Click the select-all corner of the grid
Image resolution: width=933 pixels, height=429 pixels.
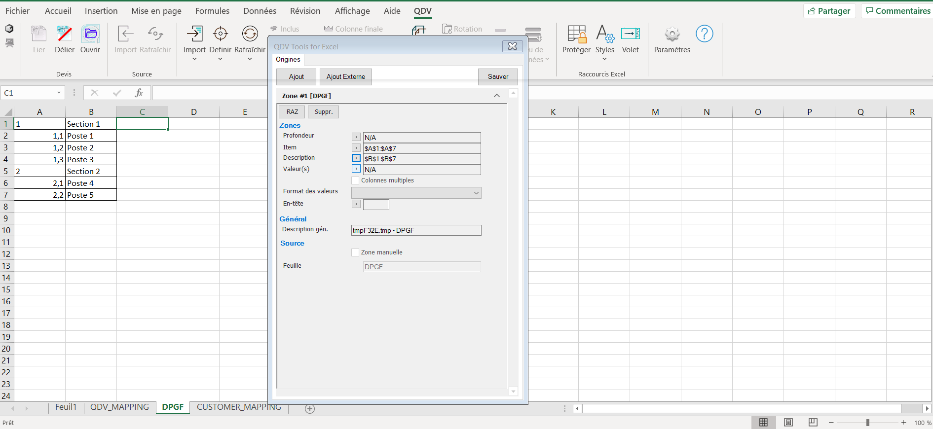[x=7, y=112]
